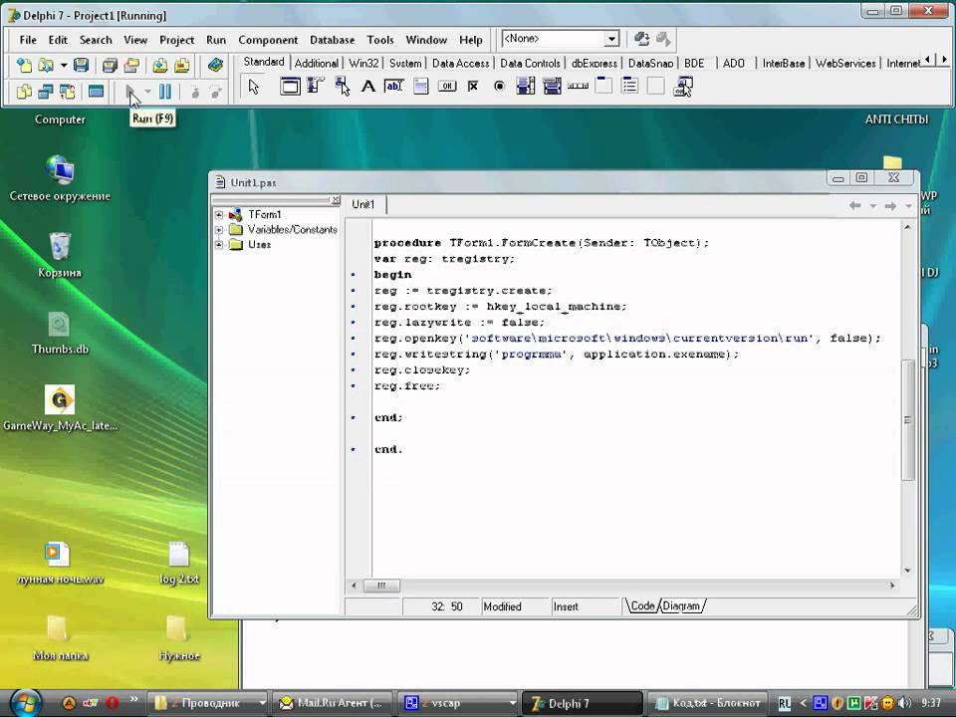Click the Windows Start orb

[x=26, y=703]
